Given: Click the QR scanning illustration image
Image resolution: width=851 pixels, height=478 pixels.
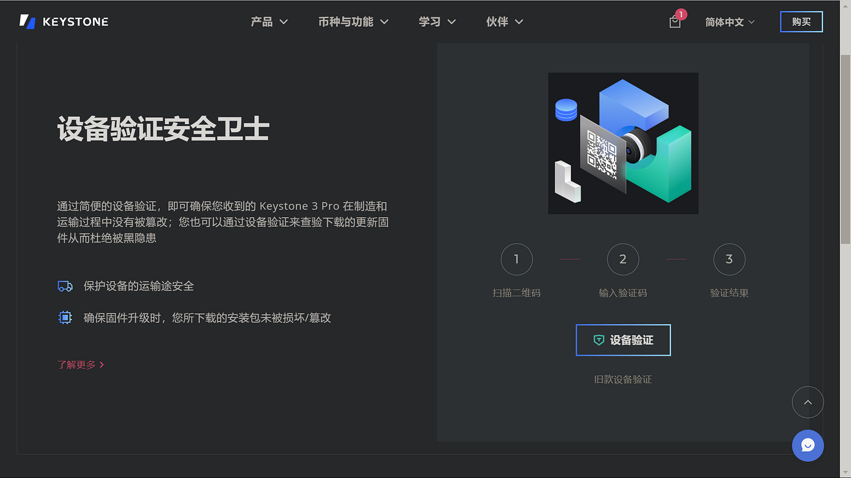Looking at the screenshot, I should (623, 144).
